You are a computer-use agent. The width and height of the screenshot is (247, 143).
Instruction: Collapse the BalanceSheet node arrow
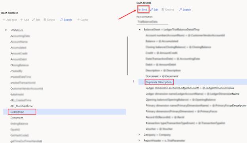(x=140, y=29)
